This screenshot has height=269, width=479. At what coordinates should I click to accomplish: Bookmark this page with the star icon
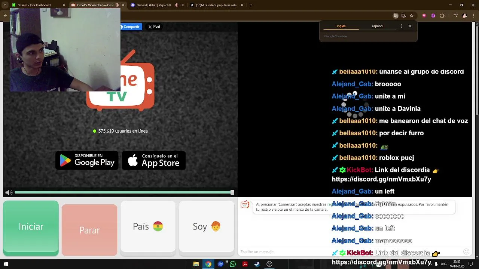tap(412, 16)
